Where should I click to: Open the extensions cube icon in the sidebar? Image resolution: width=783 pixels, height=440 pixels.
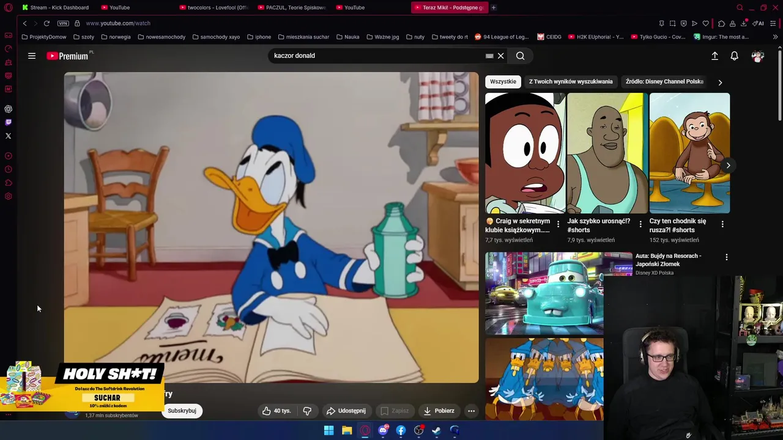tap(9, 183)
